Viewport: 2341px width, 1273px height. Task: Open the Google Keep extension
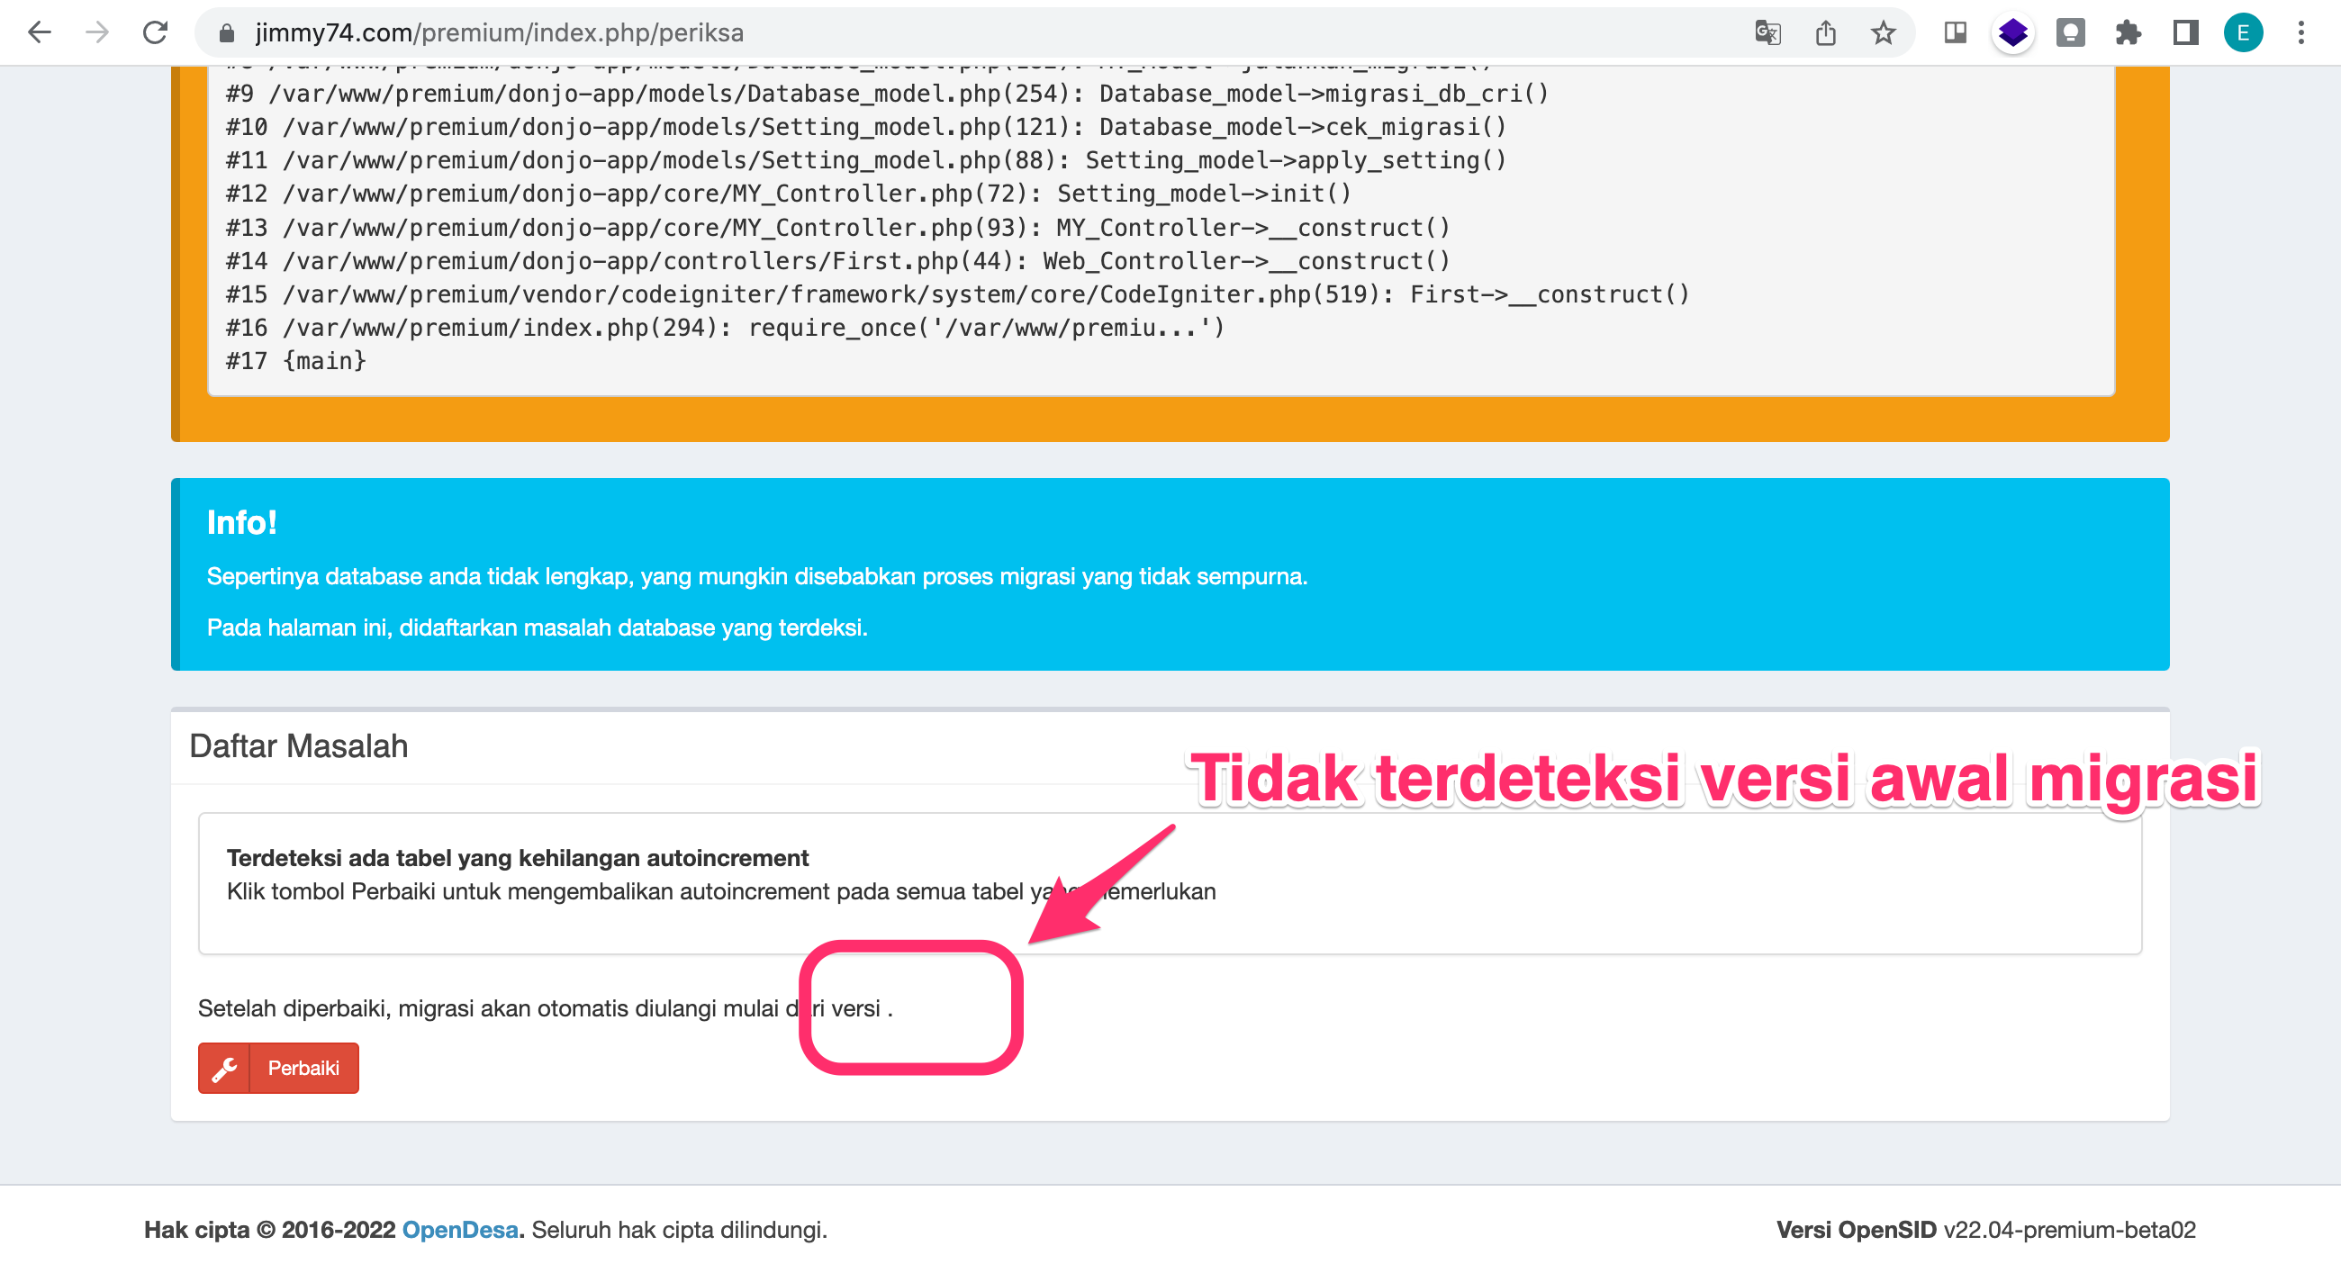(x=2072, y=32)
